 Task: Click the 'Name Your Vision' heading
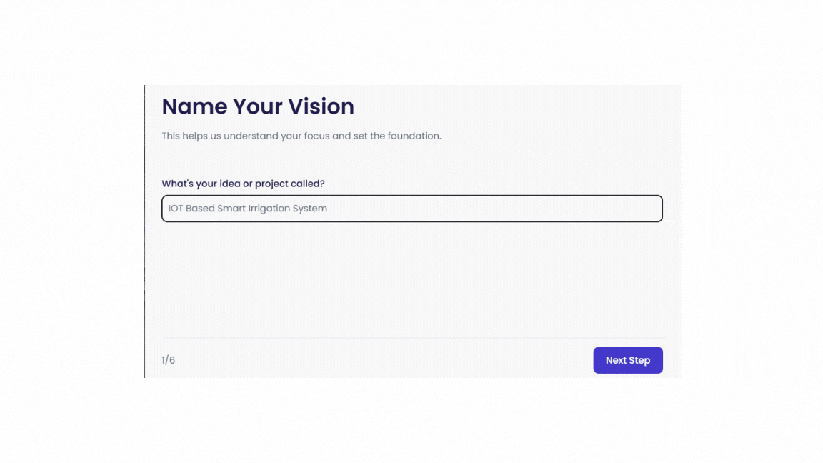[x=258, y=106]
